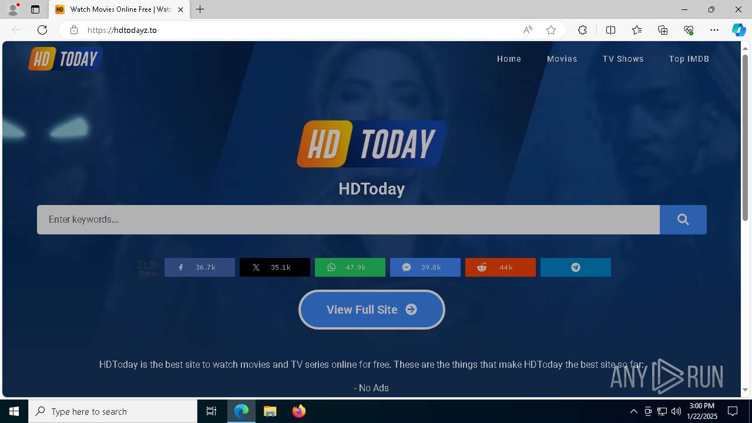Open the Top IMDB navigation link
Screen dimensions: 752x423
pos(689,59)
